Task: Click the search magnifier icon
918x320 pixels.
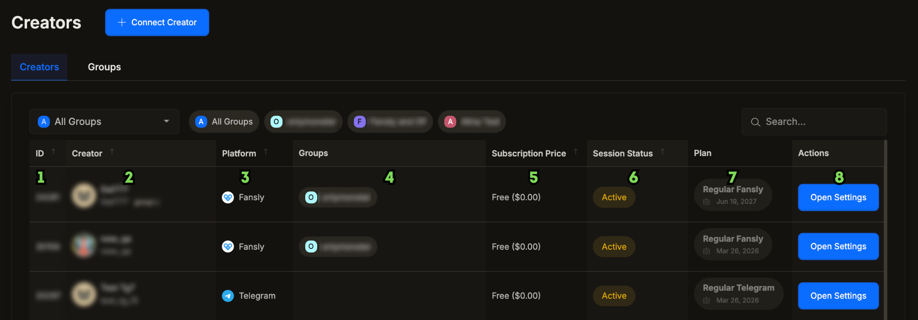Action: [x=755, y=122]
